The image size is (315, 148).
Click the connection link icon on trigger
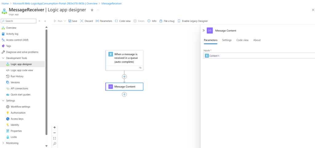(x=140, y=68)
